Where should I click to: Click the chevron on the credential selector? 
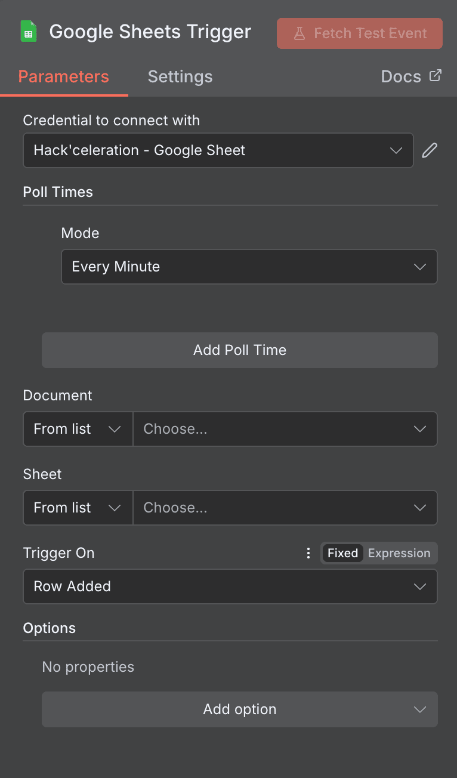pos(396,150)
